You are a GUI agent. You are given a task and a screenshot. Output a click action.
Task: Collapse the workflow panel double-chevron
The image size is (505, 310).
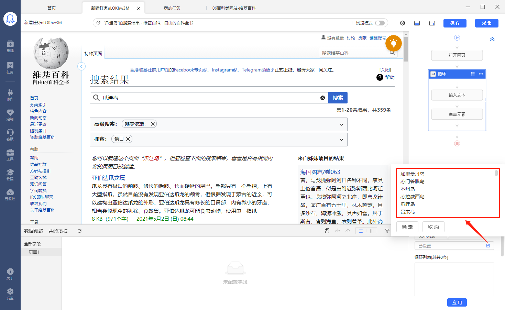[x=492, y=39]
